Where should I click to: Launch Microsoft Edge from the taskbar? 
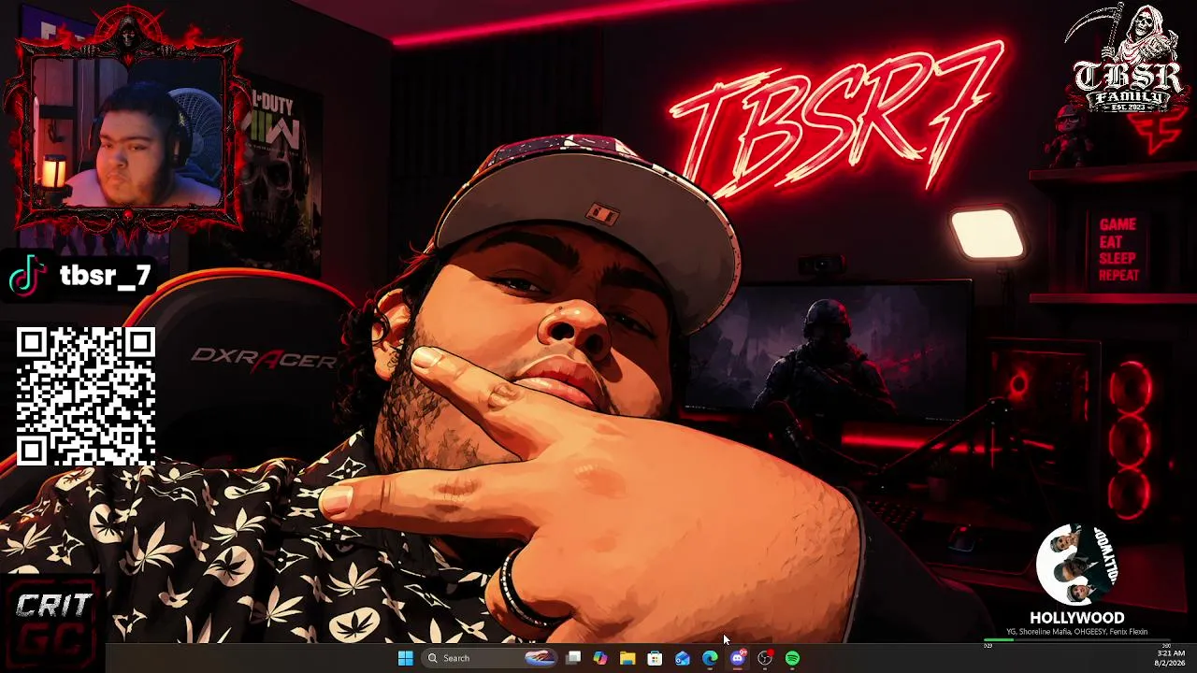[710, 658]
